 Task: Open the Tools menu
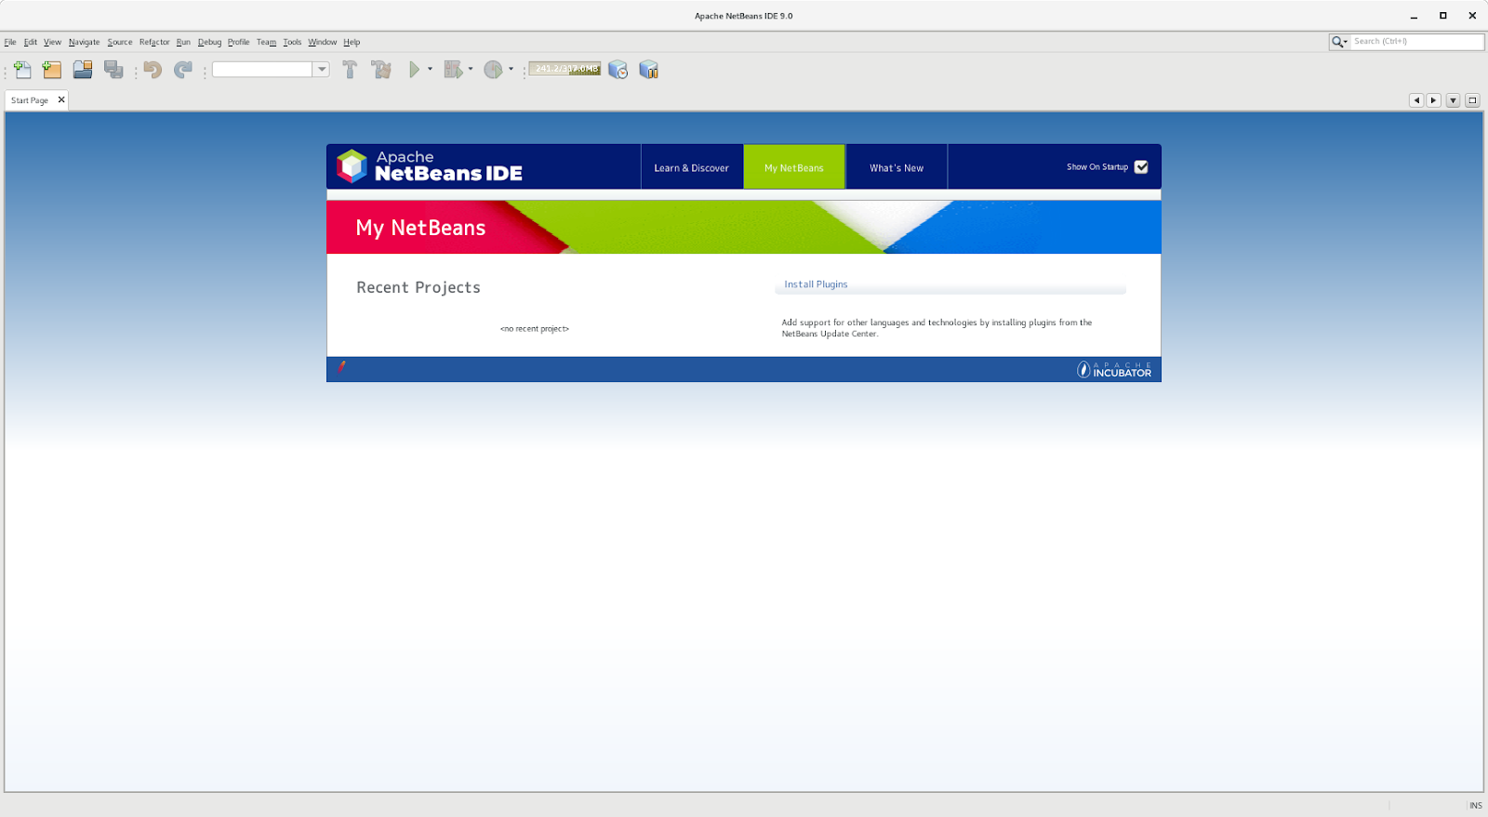292,42
